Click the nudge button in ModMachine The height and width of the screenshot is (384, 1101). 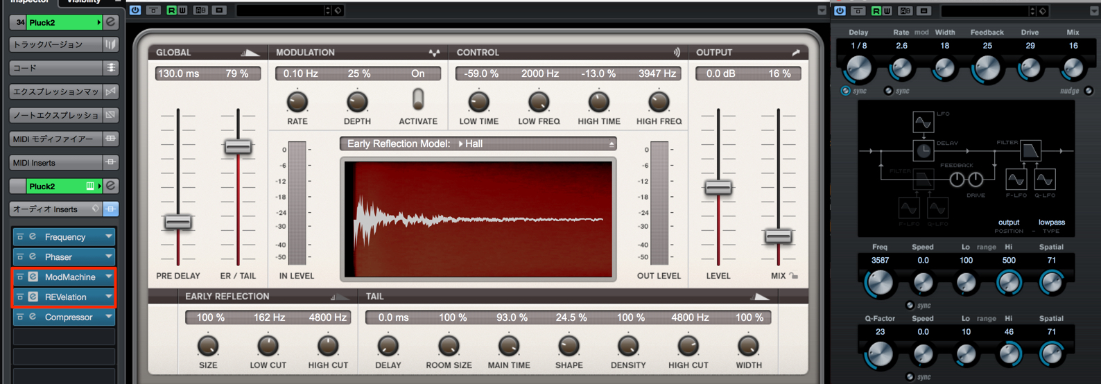point(1088,91)
